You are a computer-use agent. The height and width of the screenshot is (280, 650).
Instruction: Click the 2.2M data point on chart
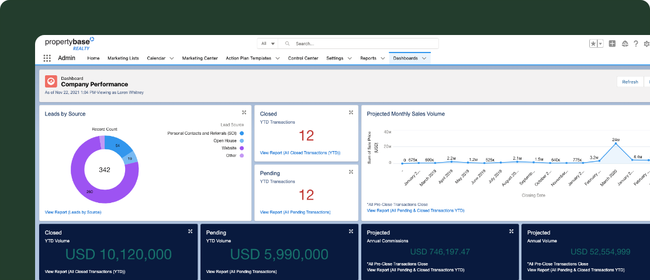click(451, 162)
